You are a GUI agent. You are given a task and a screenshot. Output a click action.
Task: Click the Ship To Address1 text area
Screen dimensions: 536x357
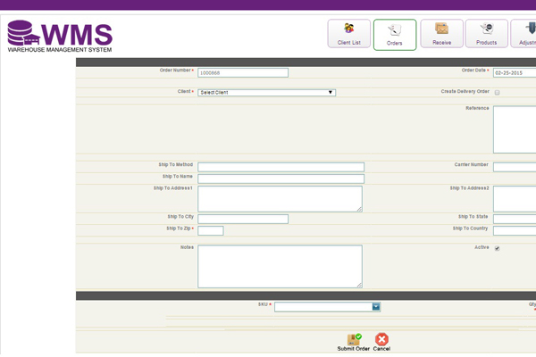point(280,199)
